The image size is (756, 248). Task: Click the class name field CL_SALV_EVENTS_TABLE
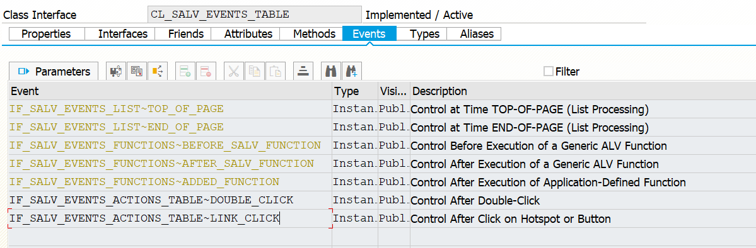[255, 14]
